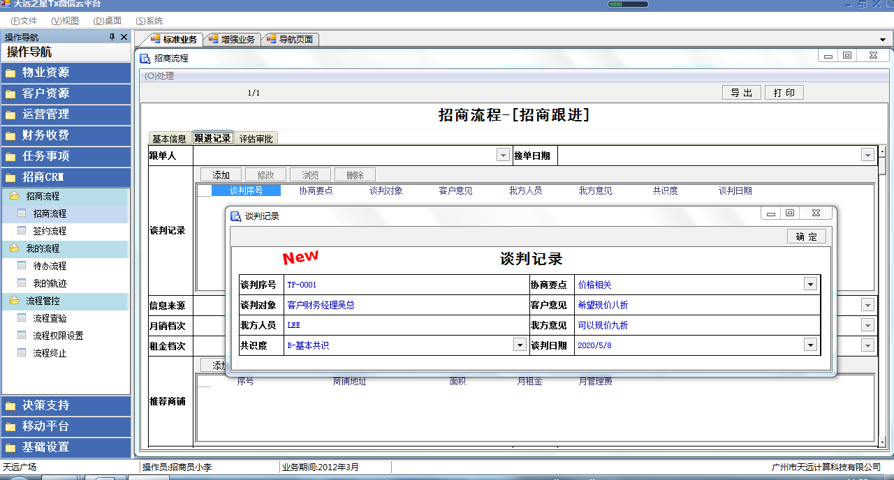
Task: Click the 导出 button
Action: click(741, 93)
